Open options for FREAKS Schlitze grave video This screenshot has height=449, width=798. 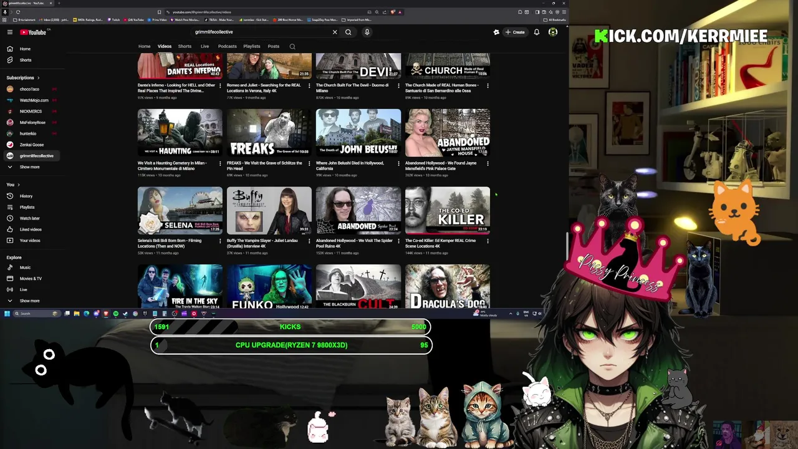(x=309, y=163)
